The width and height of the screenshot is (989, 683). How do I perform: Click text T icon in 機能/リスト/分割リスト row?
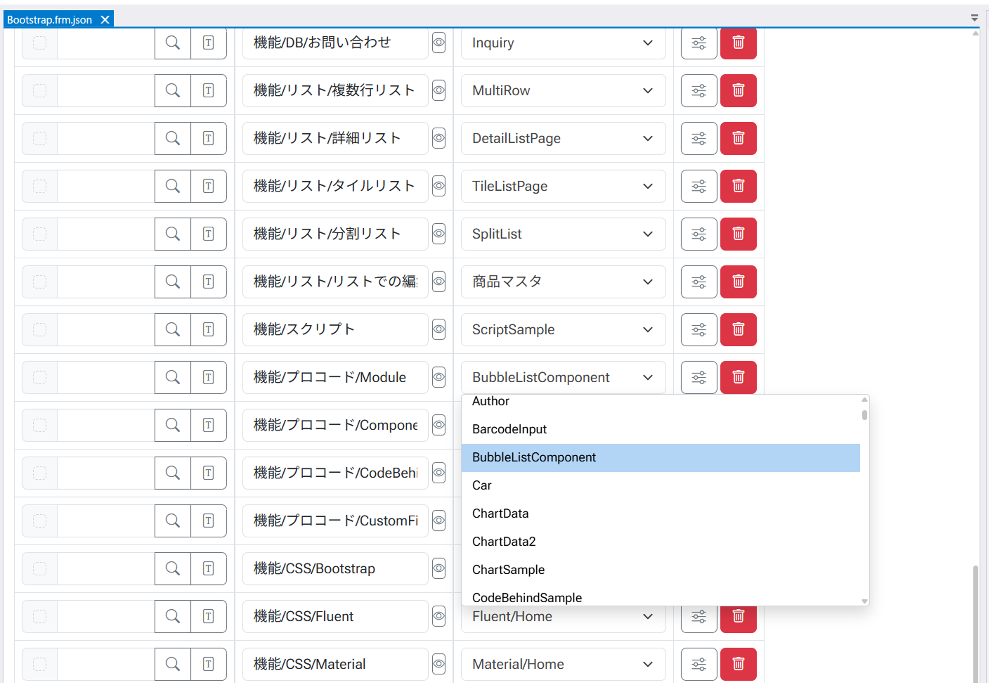(208, 234)
